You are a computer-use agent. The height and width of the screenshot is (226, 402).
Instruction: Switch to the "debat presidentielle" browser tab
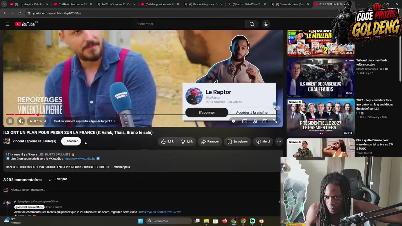point(160,4)
